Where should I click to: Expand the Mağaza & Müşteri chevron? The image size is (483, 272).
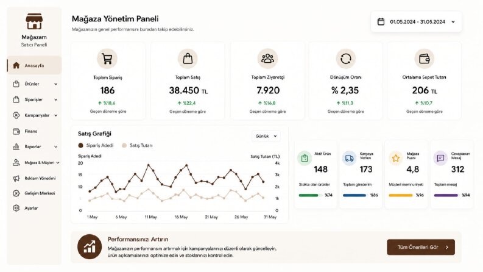(58, 162)
